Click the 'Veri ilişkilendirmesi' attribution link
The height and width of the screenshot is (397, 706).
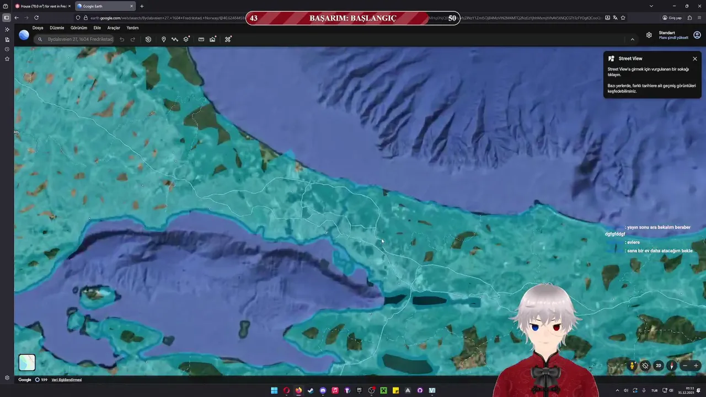67,380
